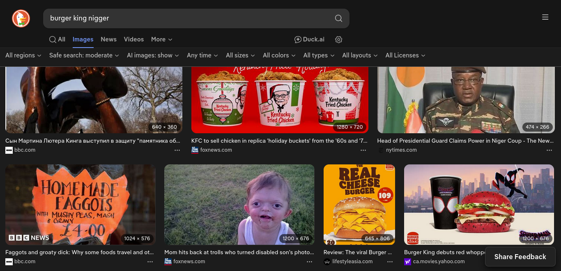The width and height of the screenshot is (561, 271).
Task: Click the Yahoo favicon beside ca.movies.yahoo.com
Action: pos(408,262)
